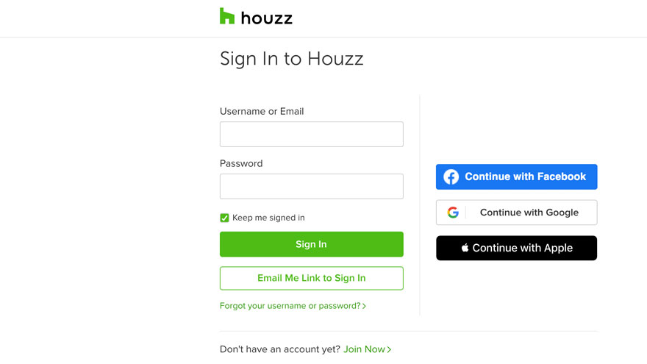The image size is (647, 364).
Task: Continue with Facebook login button
Action: pyautogui.click(x=517, y=177)
